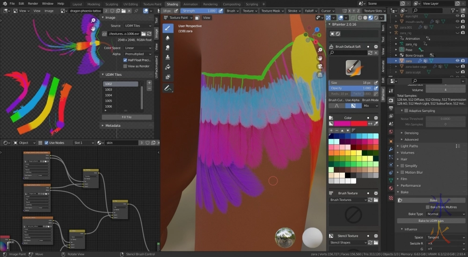Uncheck Use Nodes in the node editor
The height and width of the screenshot is (257, 468).
46,143
